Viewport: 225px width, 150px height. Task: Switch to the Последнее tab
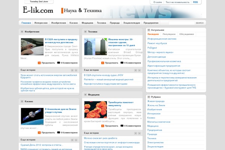[153, 34]
